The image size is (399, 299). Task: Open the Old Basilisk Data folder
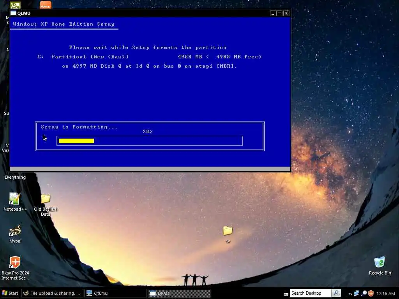pyautogui.click(x=46, y=204)
